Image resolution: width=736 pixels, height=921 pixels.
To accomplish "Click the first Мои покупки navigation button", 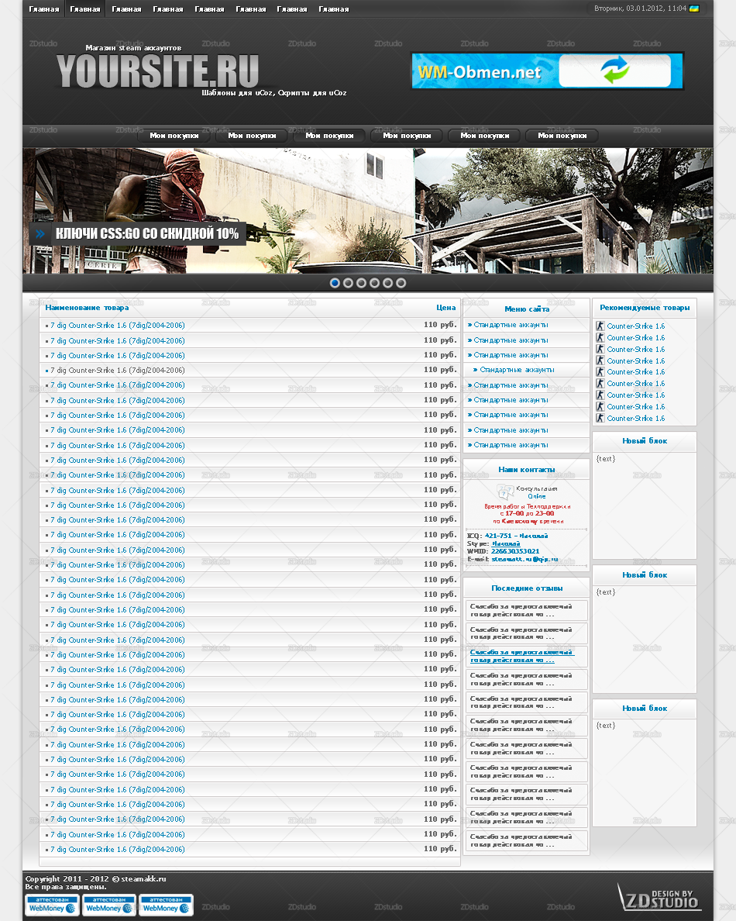I will click(x=174, y=136).
